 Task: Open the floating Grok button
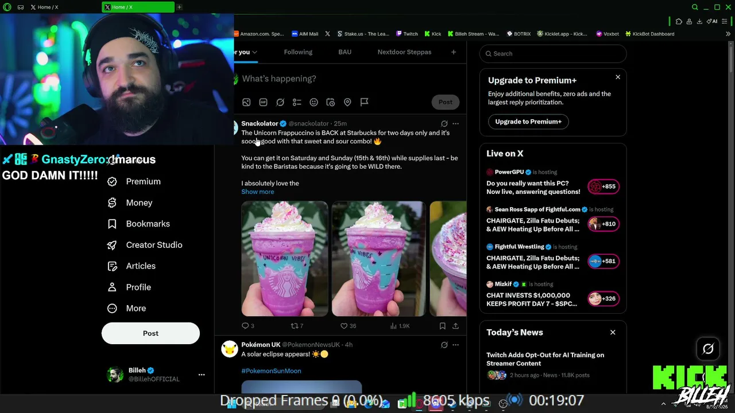tap(708, 349)
